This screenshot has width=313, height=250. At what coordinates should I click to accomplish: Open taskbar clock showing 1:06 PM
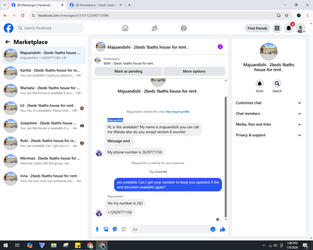[292, 246]
